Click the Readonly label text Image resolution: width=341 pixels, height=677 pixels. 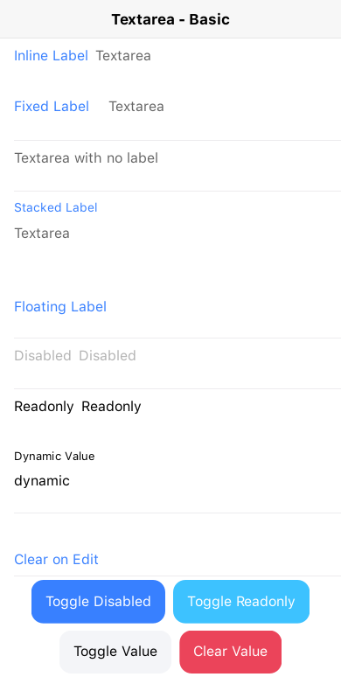point(44,406)
